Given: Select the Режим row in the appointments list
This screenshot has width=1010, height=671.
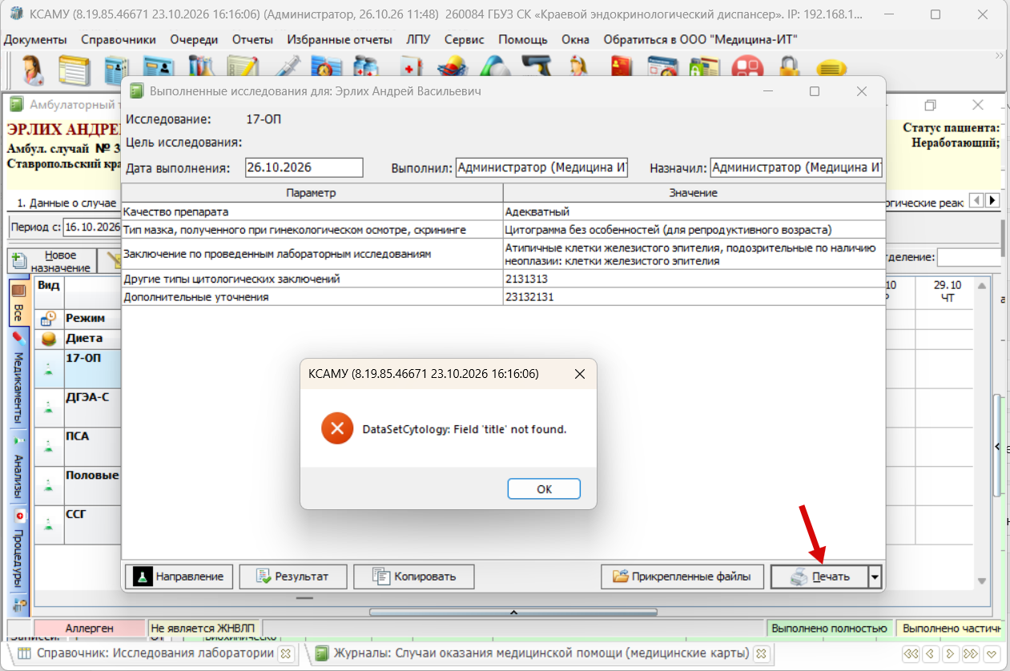Looking at the screenshot, I should coord(77,318).
